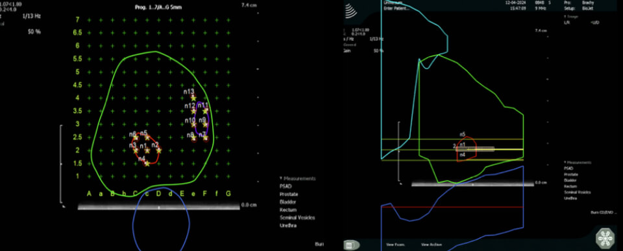Click grid row label 6.5

(x=77, y=32)
